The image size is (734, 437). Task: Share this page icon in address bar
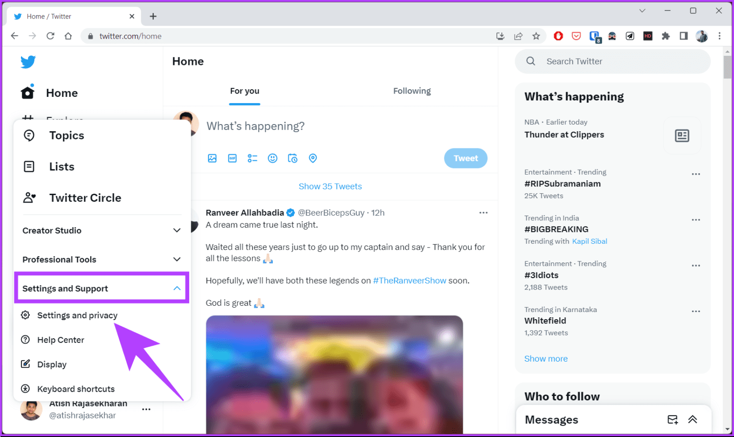(x=518, y=36)
